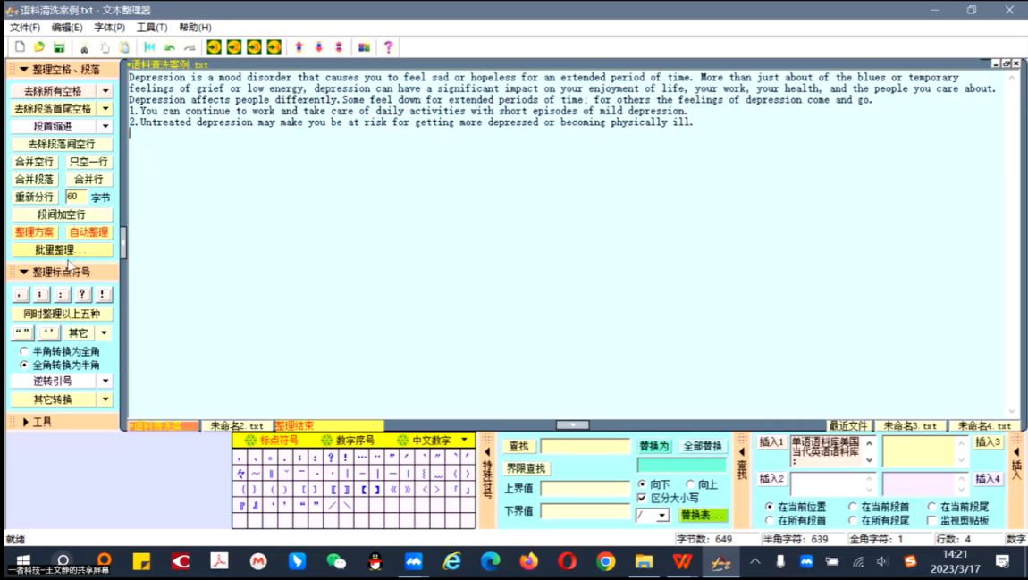
Task: Click the New file toolbar icon
Action: [x=20, y=47]
